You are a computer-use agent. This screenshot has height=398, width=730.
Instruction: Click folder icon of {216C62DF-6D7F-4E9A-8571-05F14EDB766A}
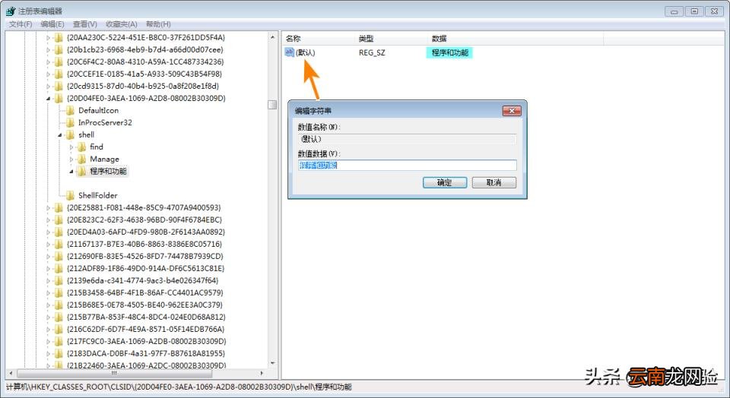point(59,329)
